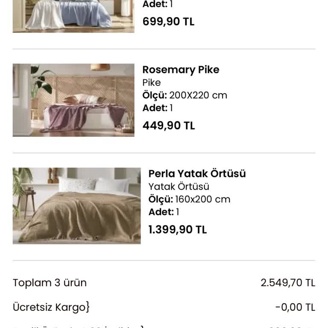Click the 449,90 TL price

tap(168, 126)
